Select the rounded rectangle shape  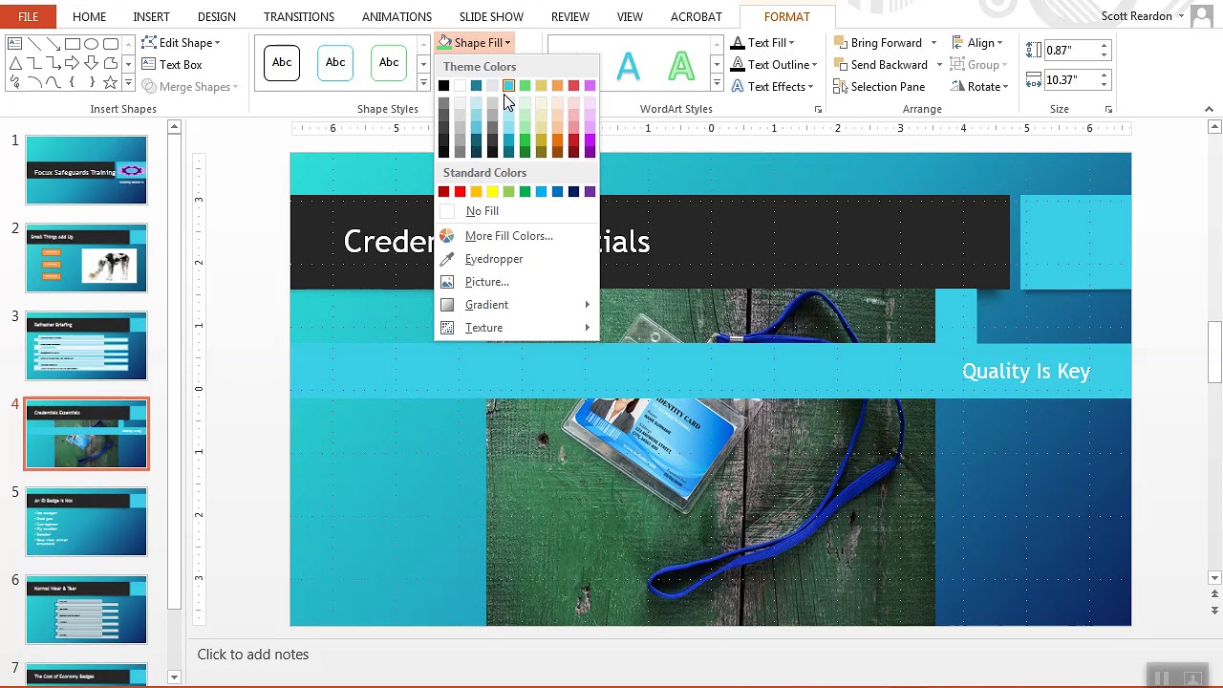pyautogui.click(x=111, y=44)
